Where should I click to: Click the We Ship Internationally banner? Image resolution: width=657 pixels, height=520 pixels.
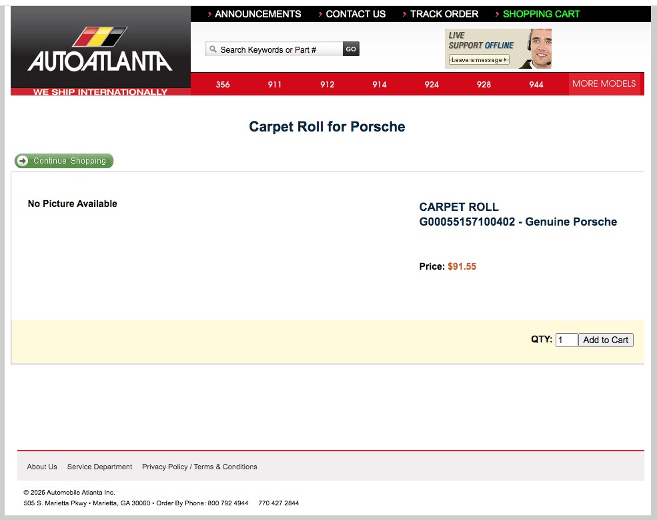(101, 92)
